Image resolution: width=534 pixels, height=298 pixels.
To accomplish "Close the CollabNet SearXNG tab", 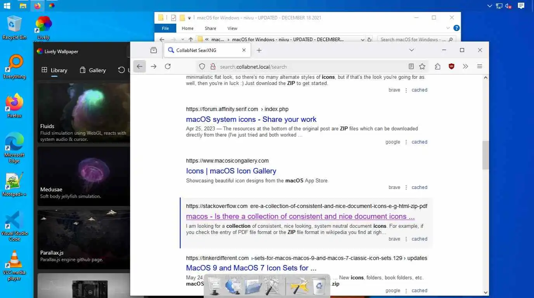I will pyautogui.click(x=244, y=50).
